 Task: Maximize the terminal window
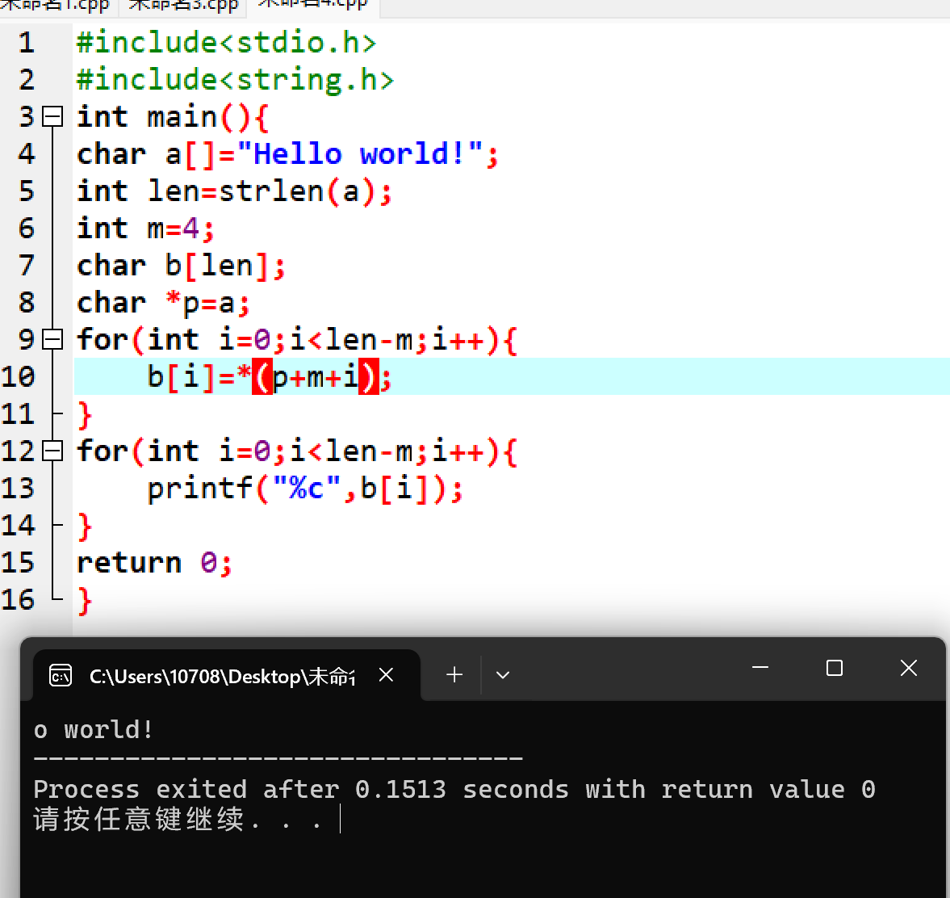835,668
